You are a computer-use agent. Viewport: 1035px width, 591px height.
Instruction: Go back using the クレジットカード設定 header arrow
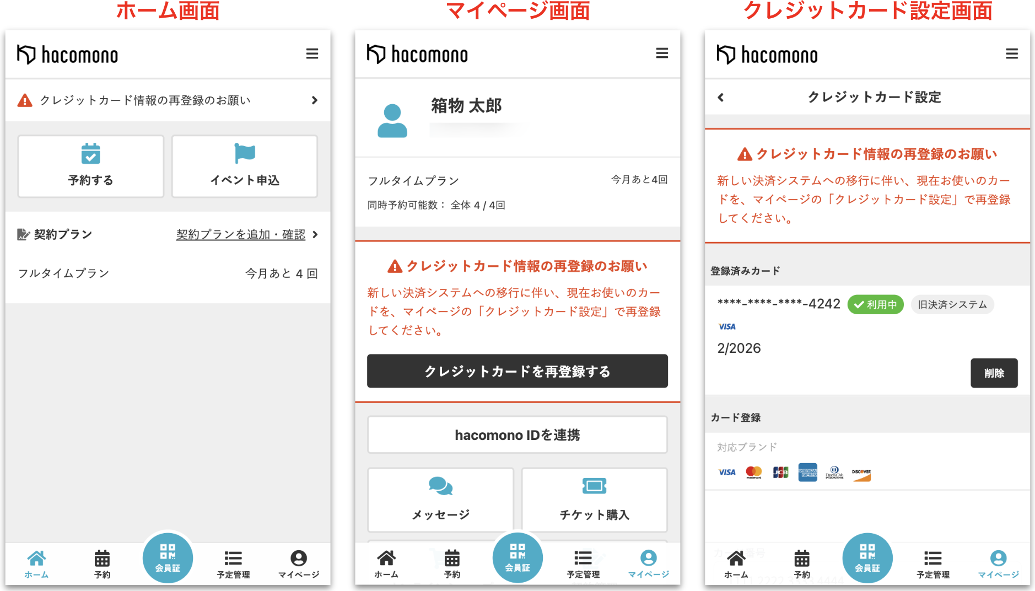[721, 98]
